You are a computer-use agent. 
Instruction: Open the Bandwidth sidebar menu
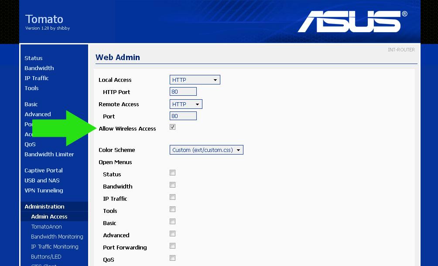(39, 68)
